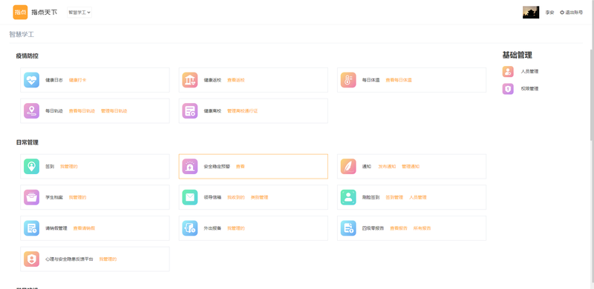Click the 发布通知 link
Image resolution: width=594 pixels, height=289 pixels.
387,167
